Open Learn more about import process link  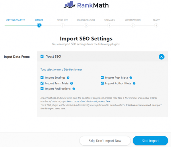pos(89,101)
